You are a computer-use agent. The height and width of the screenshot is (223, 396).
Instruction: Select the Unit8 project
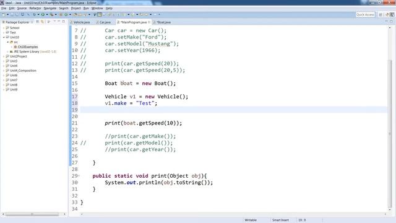(14, 85)
